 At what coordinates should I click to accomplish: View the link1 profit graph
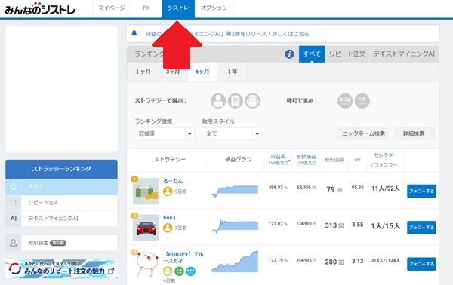[235, 226]
